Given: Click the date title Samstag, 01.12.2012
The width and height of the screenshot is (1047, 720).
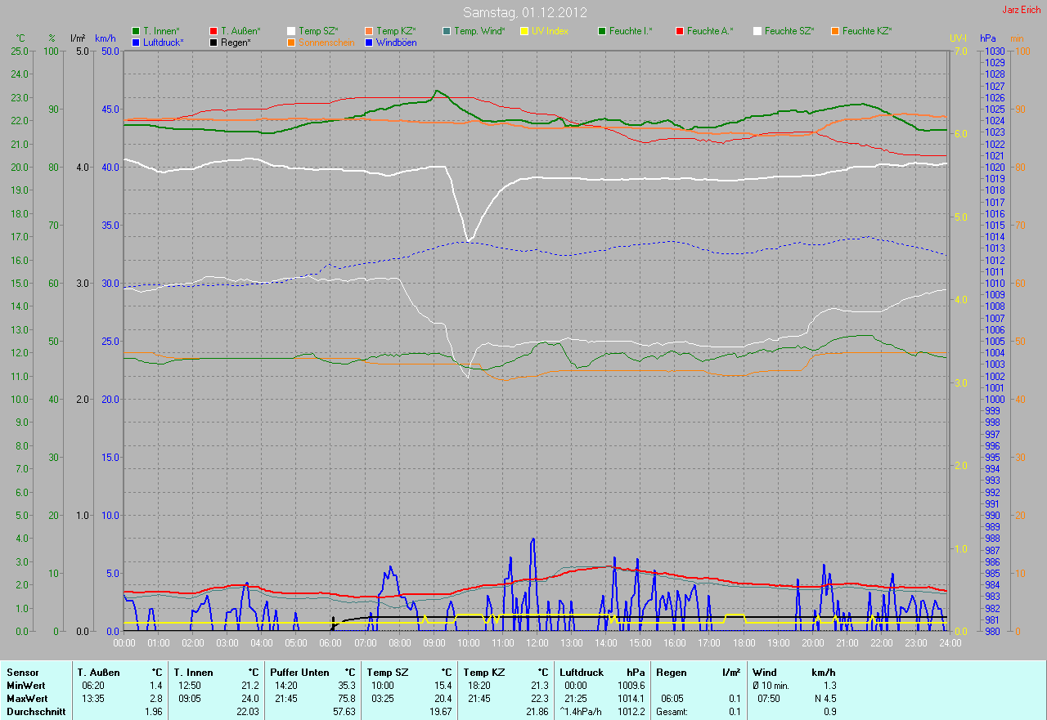Looking at the screenshot, I should tap(523, 12).
